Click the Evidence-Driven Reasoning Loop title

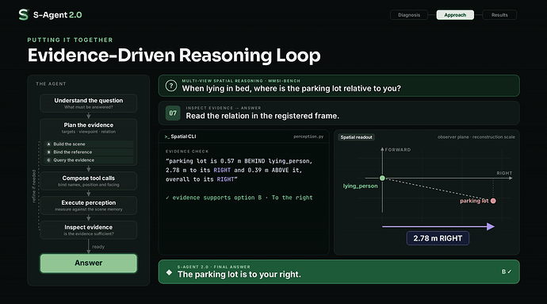pyautogui.click(x=174, y=56)
